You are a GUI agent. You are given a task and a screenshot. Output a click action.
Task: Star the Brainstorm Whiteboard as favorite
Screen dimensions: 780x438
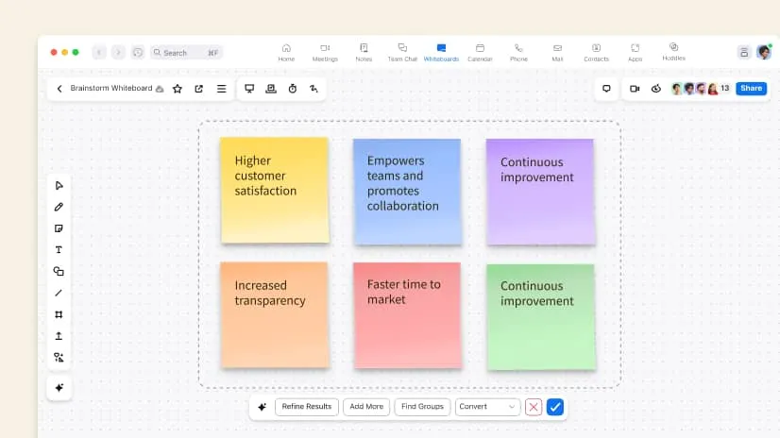(x=178, y=89)
